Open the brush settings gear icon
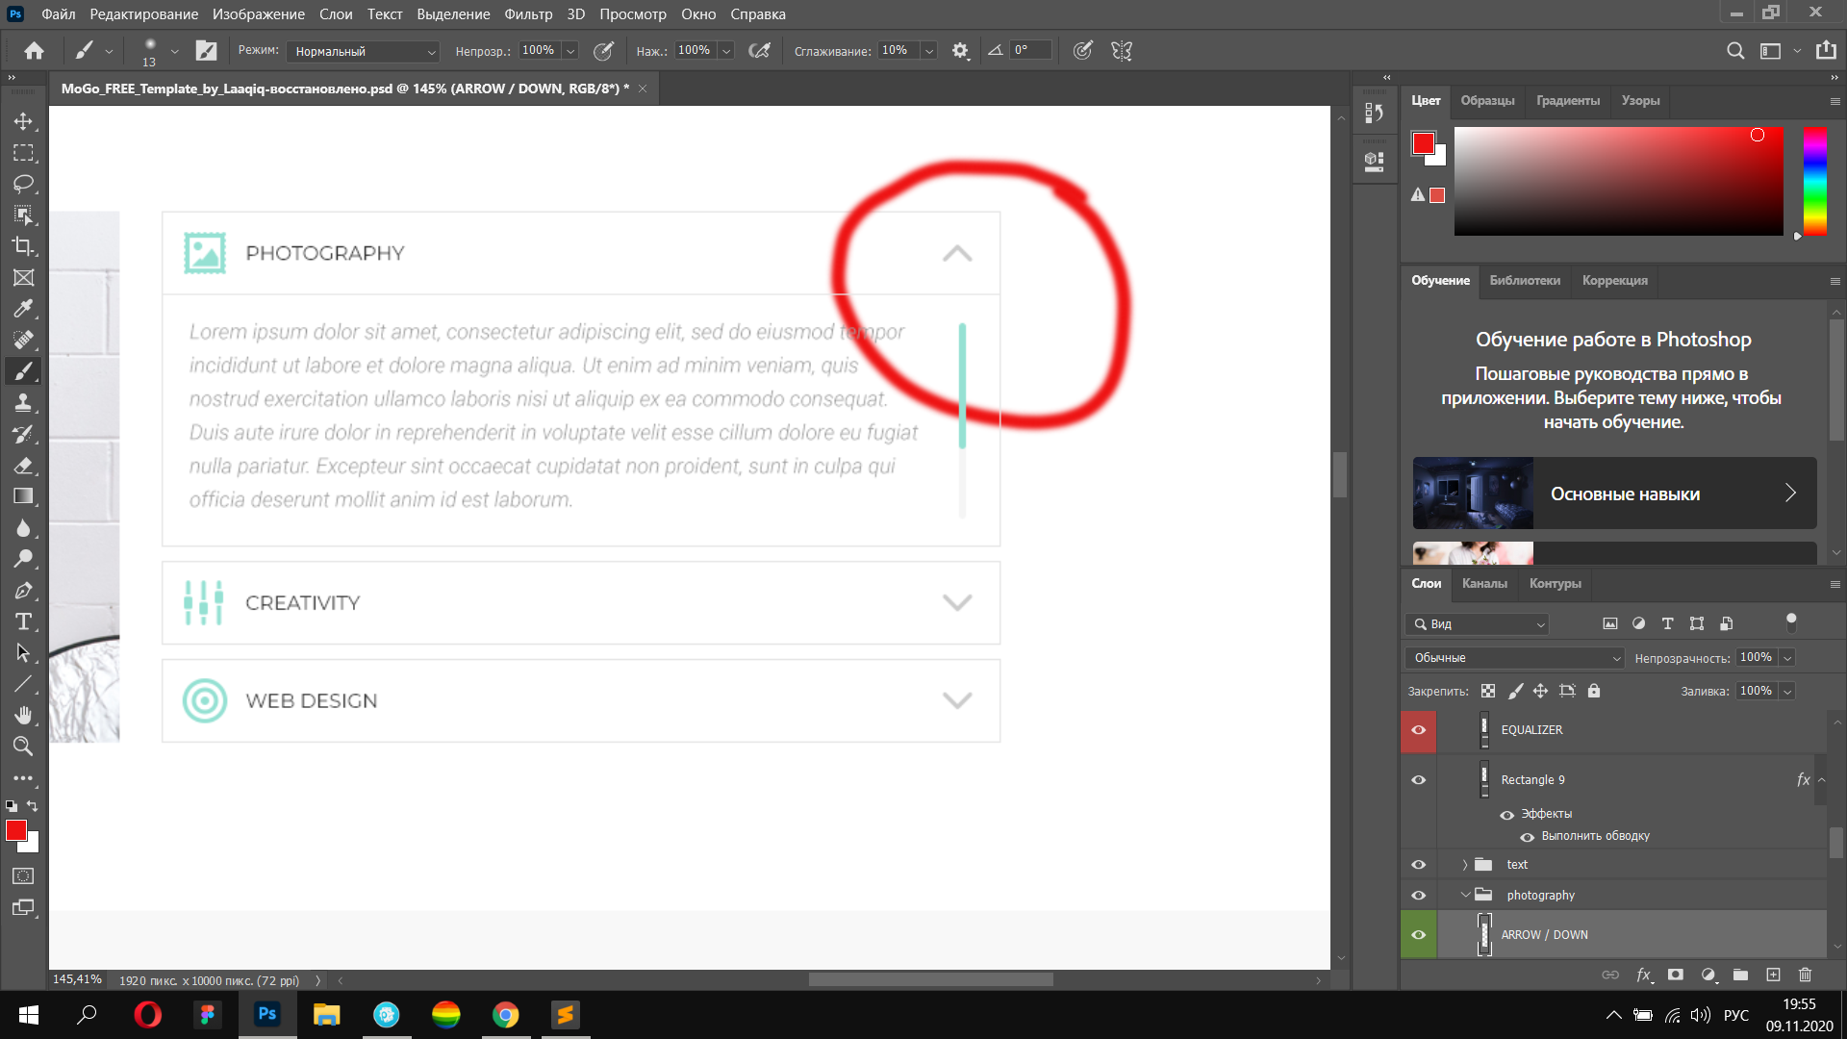 [960, 51]
